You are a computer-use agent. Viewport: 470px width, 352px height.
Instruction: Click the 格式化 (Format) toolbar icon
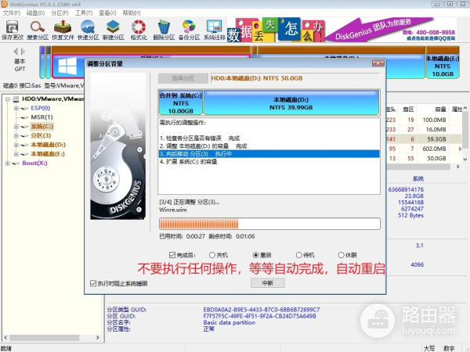tap(139, 30)
